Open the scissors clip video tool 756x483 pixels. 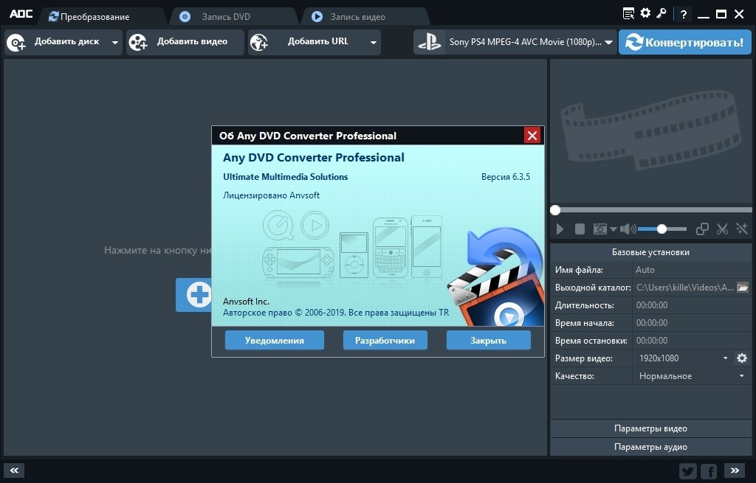pyautogui.click(x=722, y=229)
